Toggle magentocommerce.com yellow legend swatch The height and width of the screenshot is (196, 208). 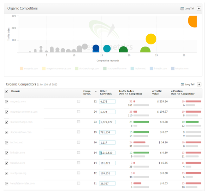pyautogui.click(x=44, y=68)
